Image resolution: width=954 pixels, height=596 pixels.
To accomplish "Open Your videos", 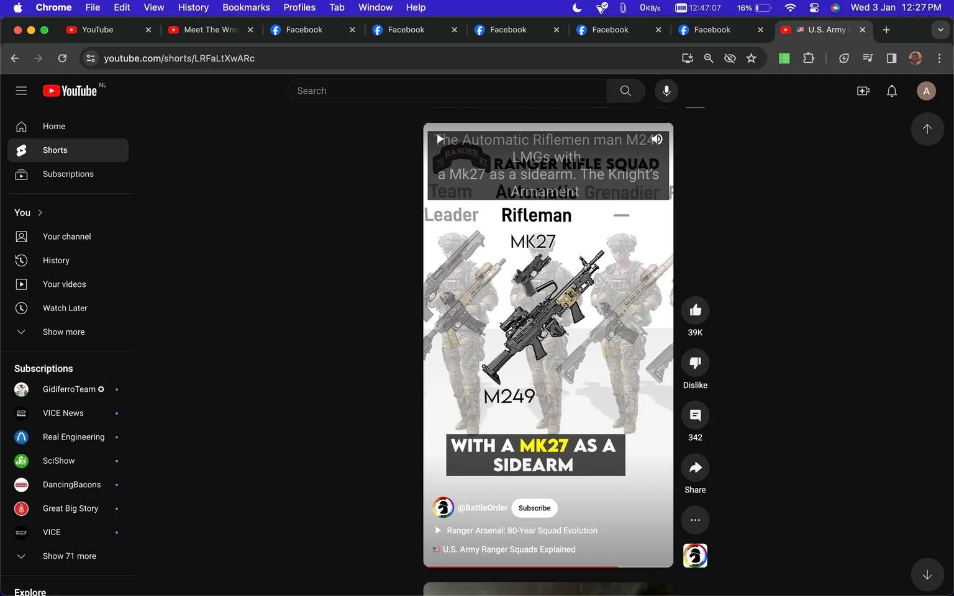I will click(68, 284).
